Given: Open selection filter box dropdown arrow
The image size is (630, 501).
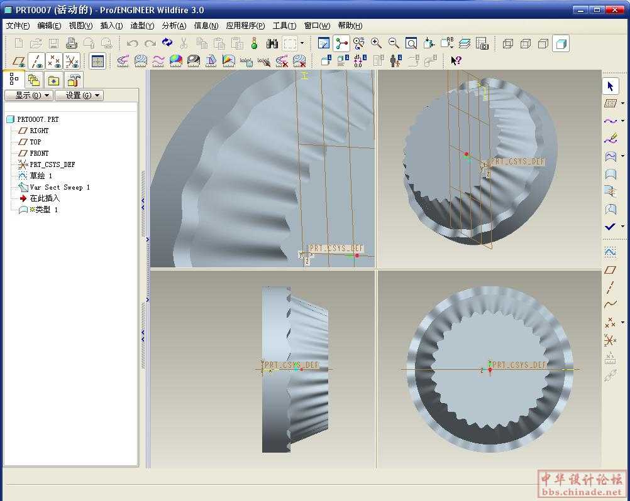Looking at the screenshot, I should coord(302,43).
